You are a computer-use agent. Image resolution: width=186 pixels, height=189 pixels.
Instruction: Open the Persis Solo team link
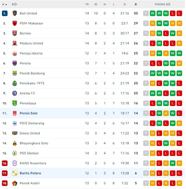(x=28, y=113)
